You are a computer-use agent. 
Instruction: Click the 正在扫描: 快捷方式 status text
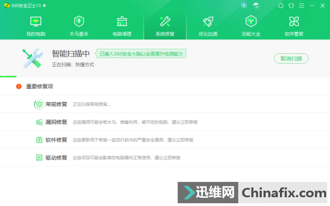(73, 65)
